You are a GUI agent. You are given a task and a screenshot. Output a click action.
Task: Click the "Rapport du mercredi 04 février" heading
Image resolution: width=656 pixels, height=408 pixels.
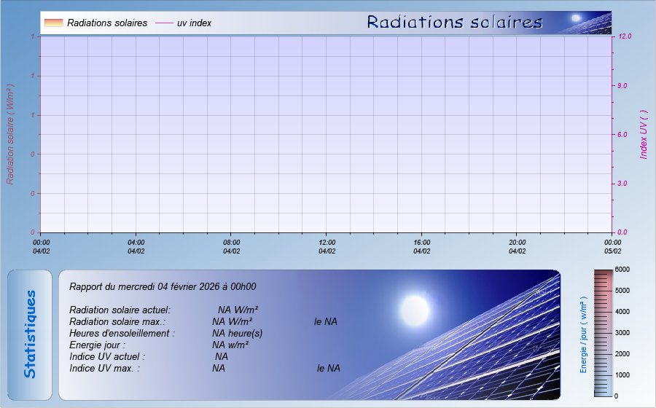click(163, 287)
